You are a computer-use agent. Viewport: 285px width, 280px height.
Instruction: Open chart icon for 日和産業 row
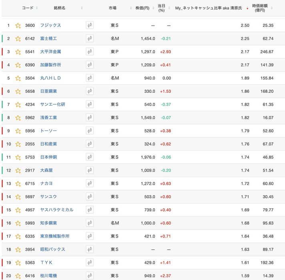[90, 144]
